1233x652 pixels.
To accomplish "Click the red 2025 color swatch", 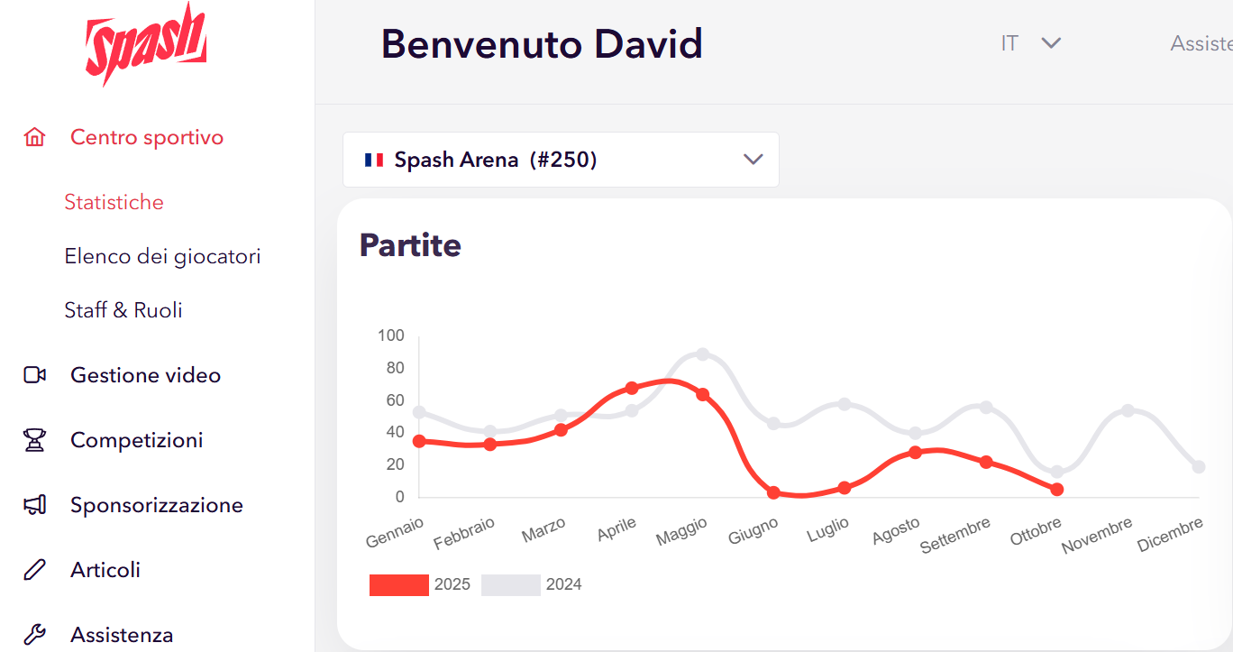I will (399, 584).
